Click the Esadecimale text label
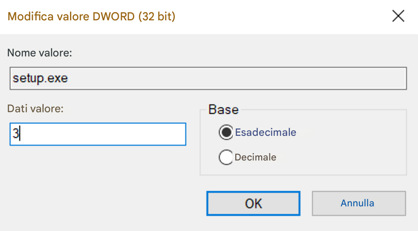418x231 pixels. pos(266,132)
